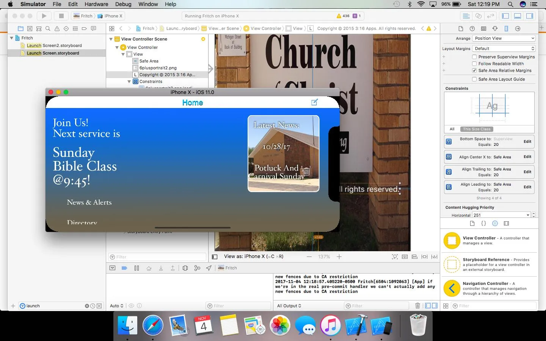
Task: Collapse the Fritch project in navigator
Action: point(12,38)
